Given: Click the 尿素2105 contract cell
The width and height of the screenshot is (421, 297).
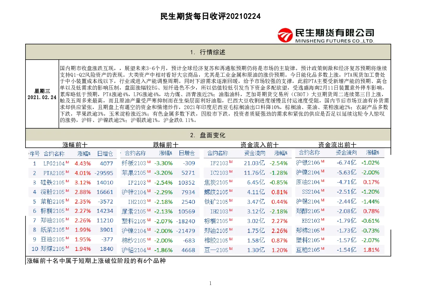Looking at the screenshot, I should (136, 211).
